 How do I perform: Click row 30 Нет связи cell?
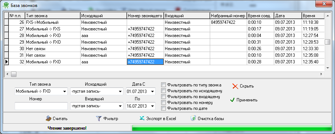pos(53,49)
